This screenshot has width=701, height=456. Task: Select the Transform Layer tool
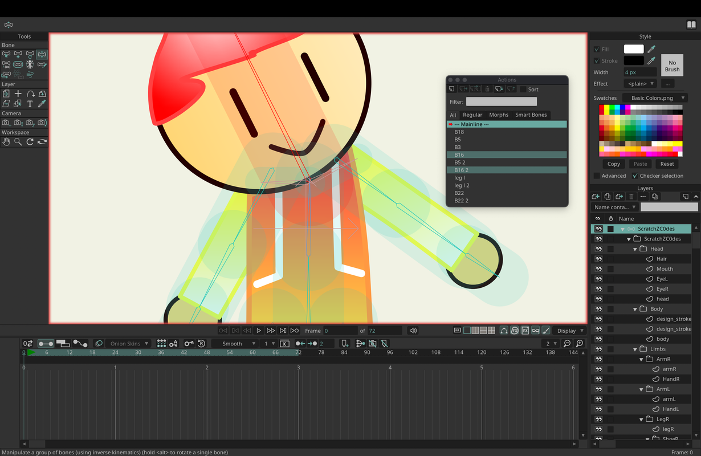coord(6,93)
